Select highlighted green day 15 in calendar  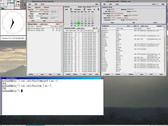tap(78, 23)
